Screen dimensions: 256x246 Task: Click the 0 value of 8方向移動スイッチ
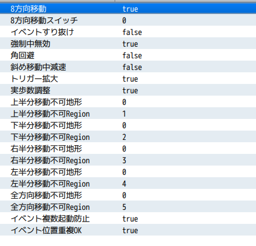tap(124, 20)
